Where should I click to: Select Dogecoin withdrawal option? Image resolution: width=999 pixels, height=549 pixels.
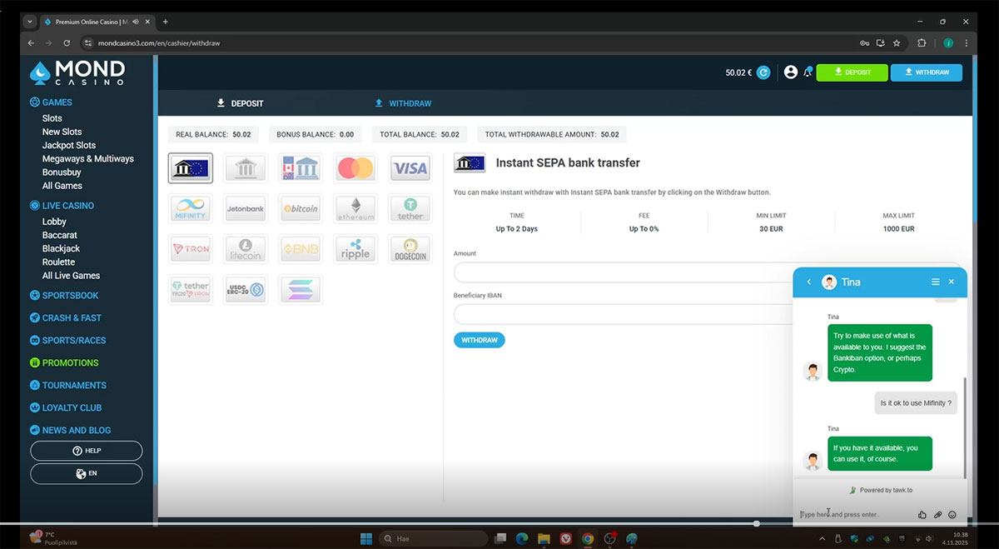pos(410,249)
